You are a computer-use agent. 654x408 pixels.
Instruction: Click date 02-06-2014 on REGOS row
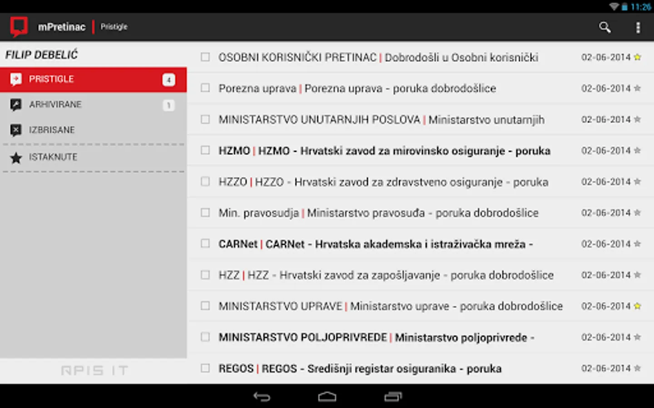(x=606, y=368)
